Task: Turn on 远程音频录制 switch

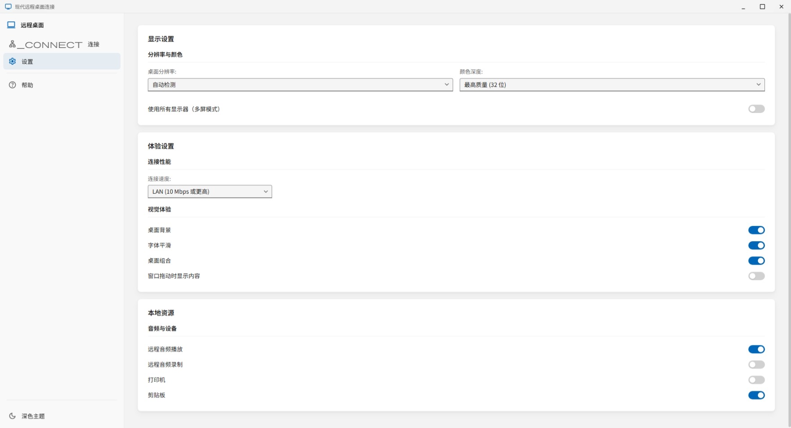Action: [x=756, y=364]
